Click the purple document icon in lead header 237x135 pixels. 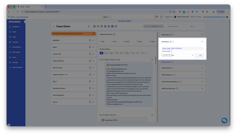(x=112, y=26)
